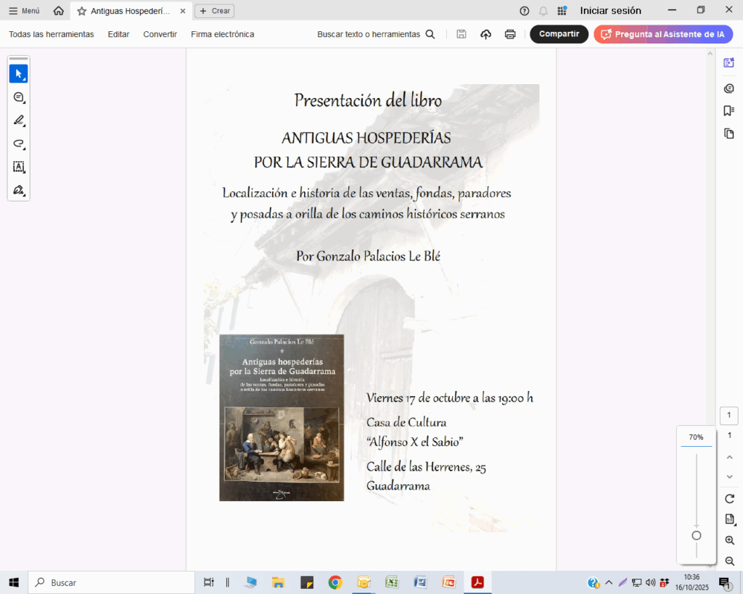This screenshot has height=594, width=743.
Task: Click the zoom slider handle
Action: [696, 535]
